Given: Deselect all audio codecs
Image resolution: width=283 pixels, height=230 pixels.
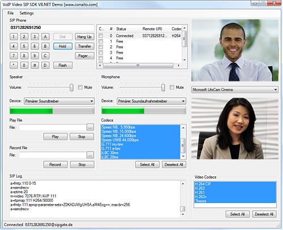Looking at the screenshot, I should pos(174,164).
